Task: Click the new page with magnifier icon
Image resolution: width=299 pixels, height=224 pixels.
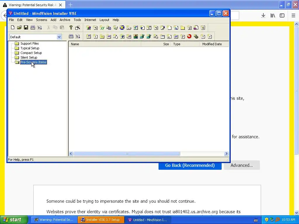Action: click(x=176, y=28)
